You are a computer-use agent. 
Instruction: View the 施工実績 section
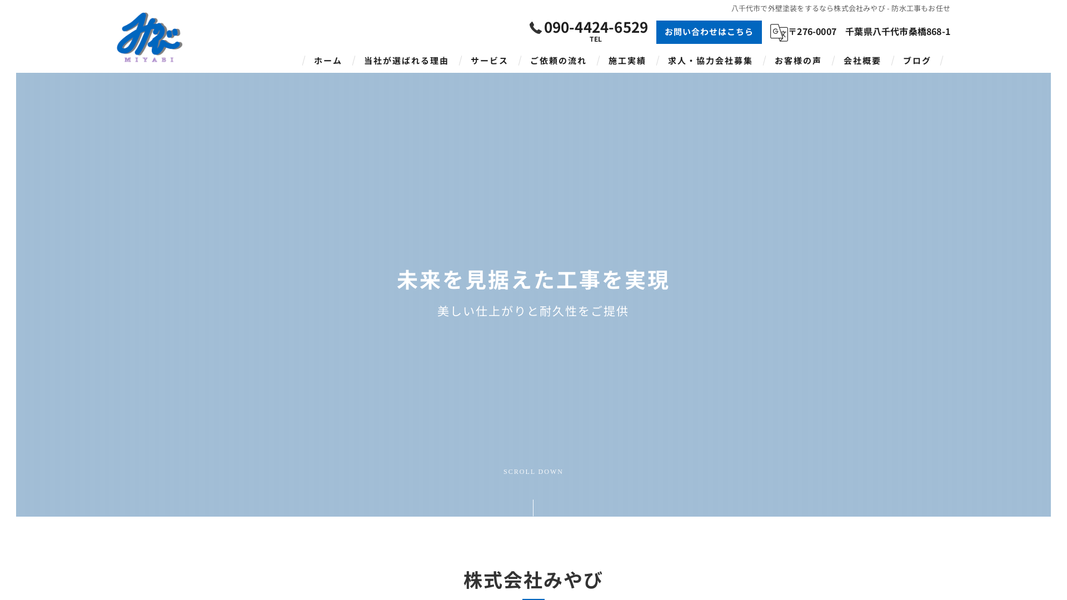click(627, 61)
